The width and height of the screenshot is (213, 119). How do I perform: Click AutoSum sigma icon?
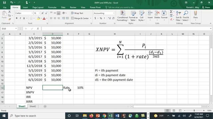(171, 12)
